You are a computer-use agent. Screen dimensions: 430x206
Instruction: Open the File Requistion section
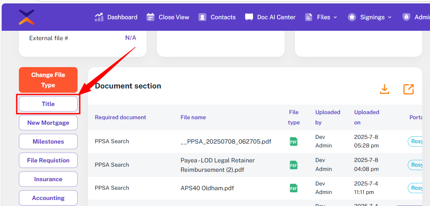48,160
